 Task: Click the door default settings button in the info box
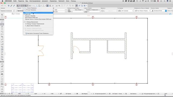[14, 11]
